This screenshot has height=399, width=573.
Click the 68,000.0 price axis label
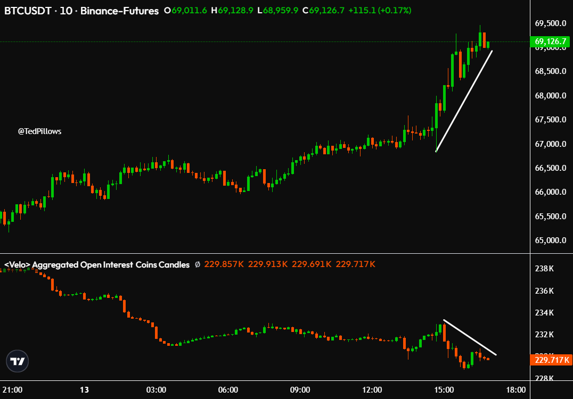pos(550,96)
